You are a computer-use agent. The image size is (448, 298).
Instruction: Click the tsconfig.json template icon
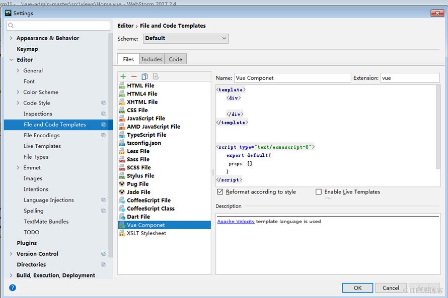coord(122,143)
